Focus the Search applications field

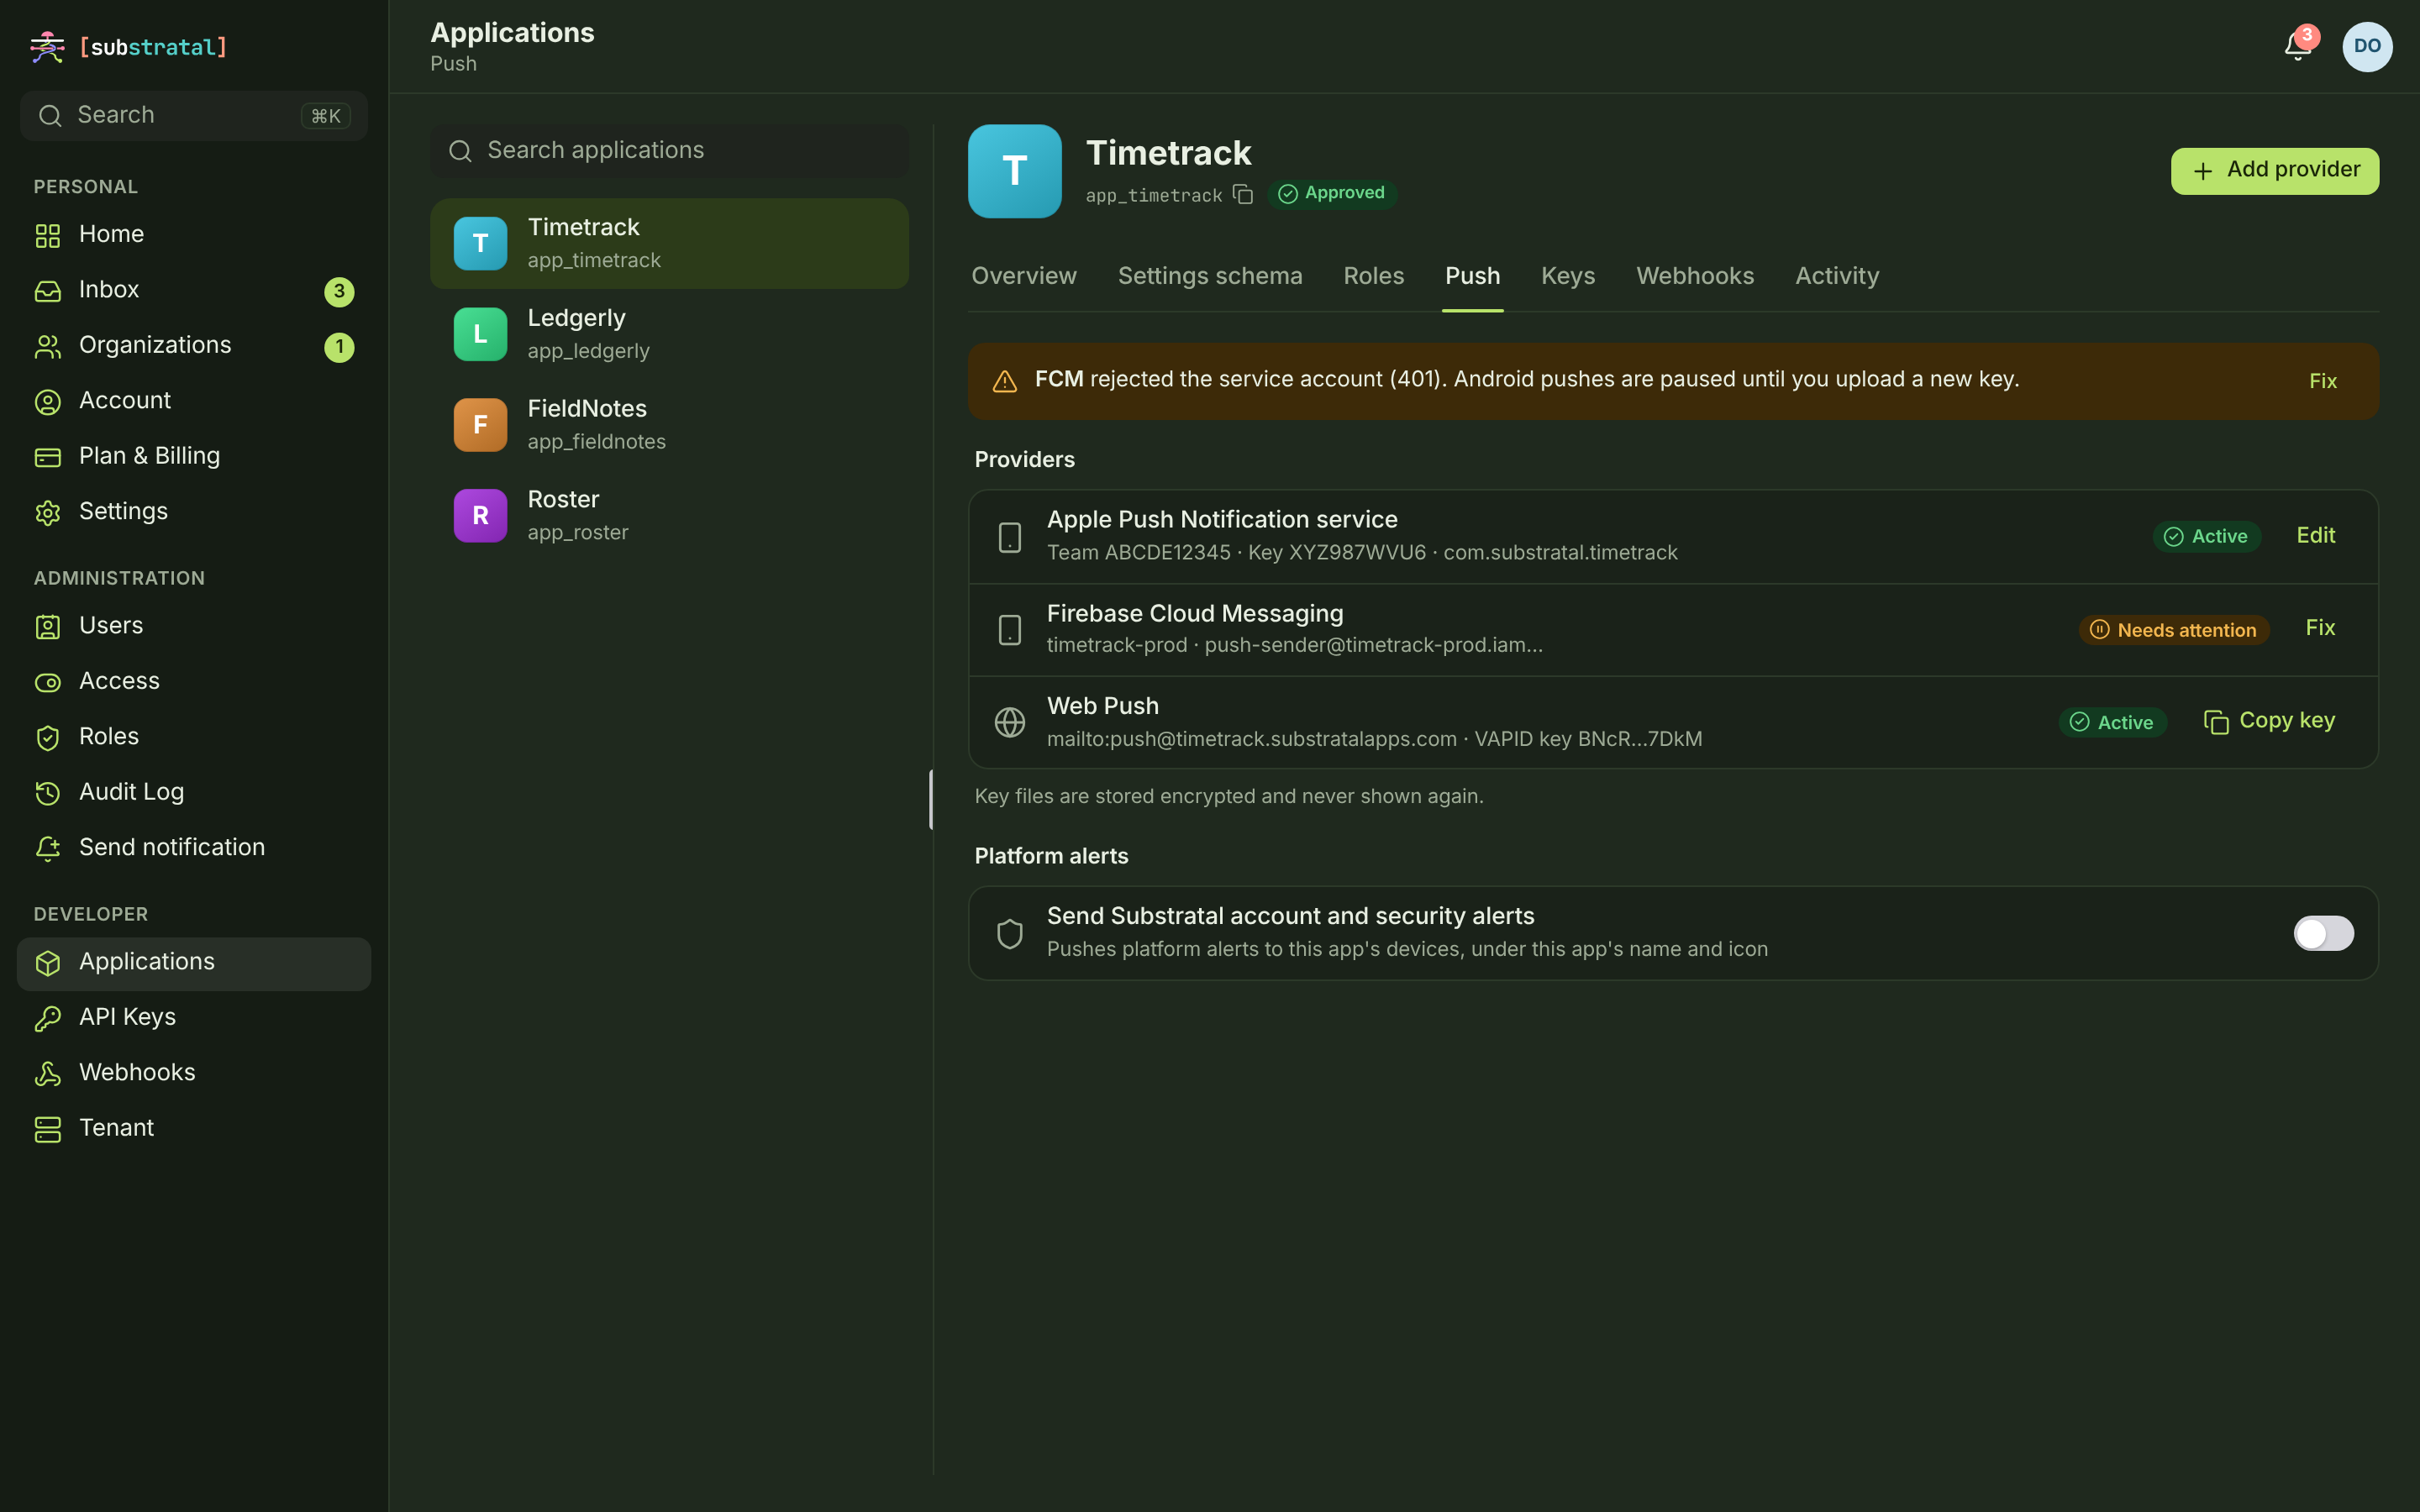point(669,151)
